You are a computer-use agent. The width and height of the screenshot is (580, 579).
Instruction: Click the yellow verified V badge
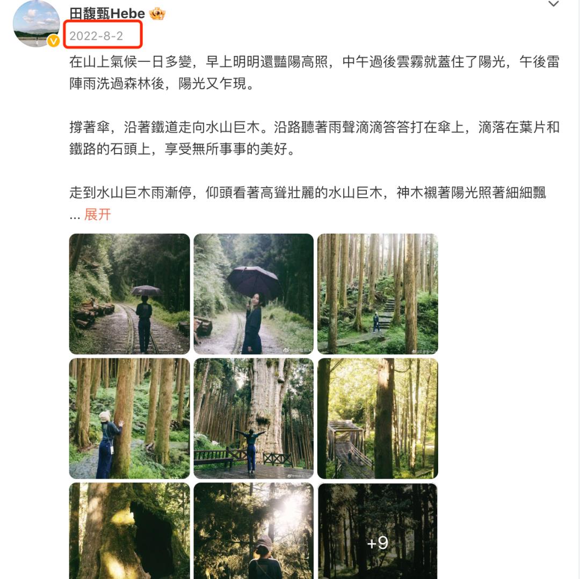(54, 41)
